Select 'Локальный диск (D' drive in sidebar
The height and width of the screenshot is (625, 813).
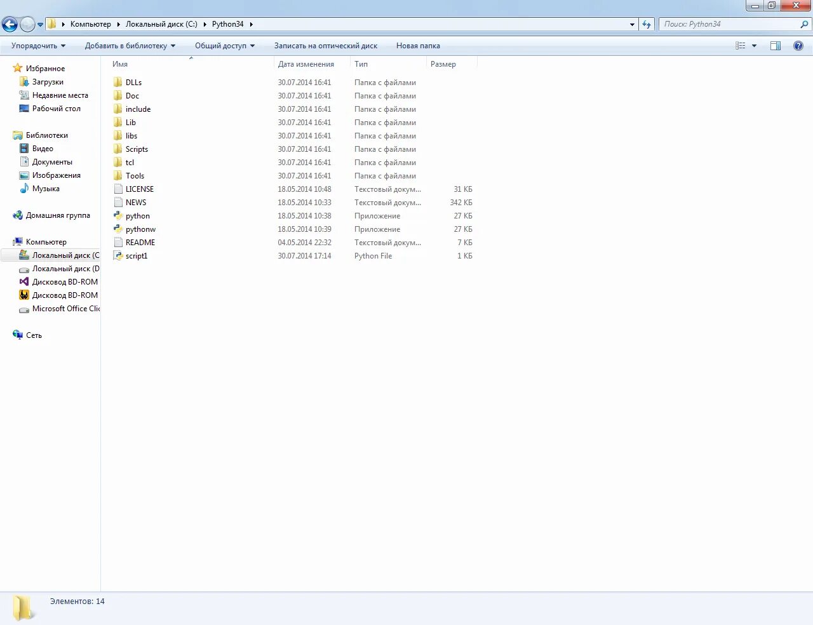(x=65, y=269)
